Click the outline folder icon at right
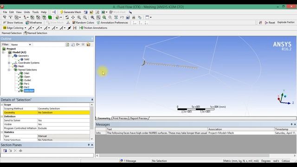 point(88,45)
